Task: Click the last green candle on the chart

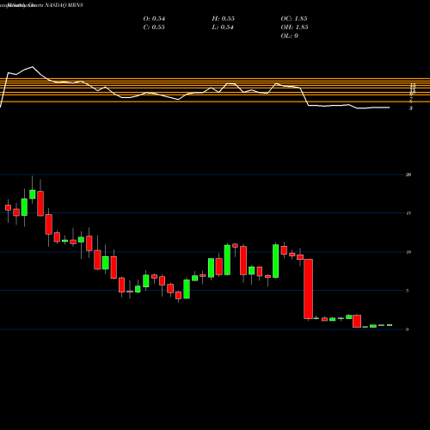Action: (x=390, y=325)
